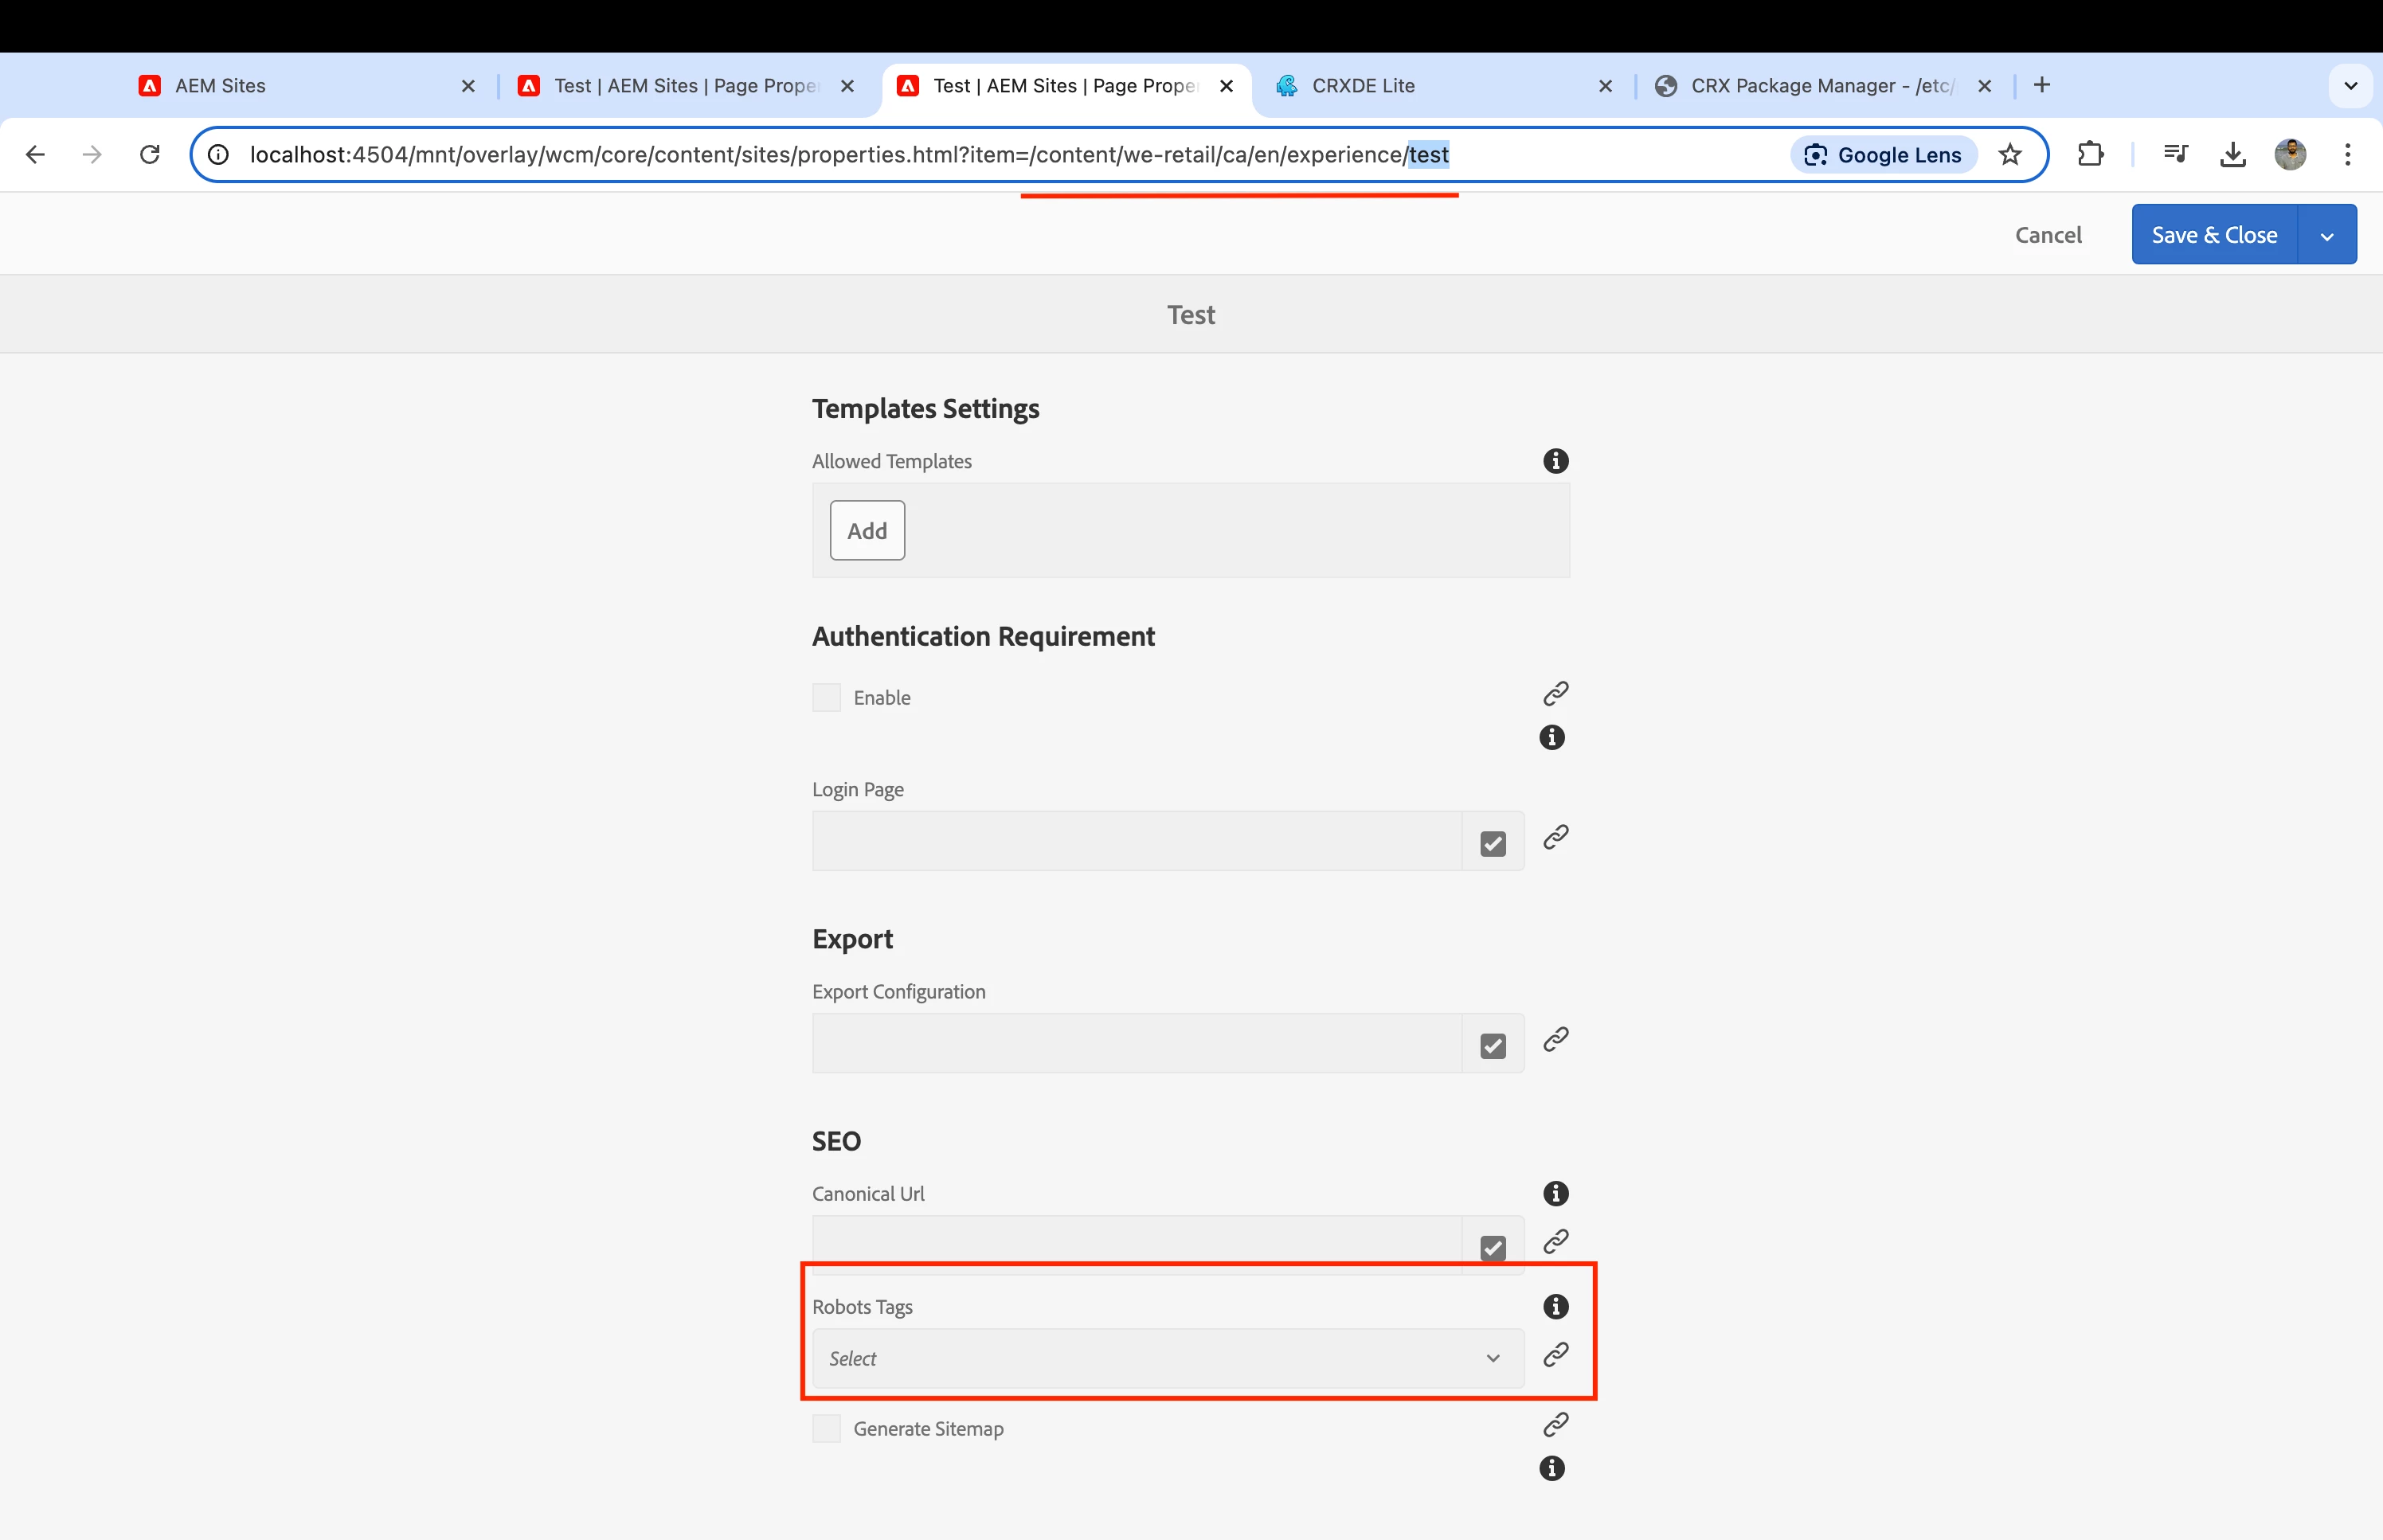The height and width of the screenshot is (1540, 2383).
Task: Click the Canonical Url info icon
Action: pyautogui.click(x=1555, y=1193)
